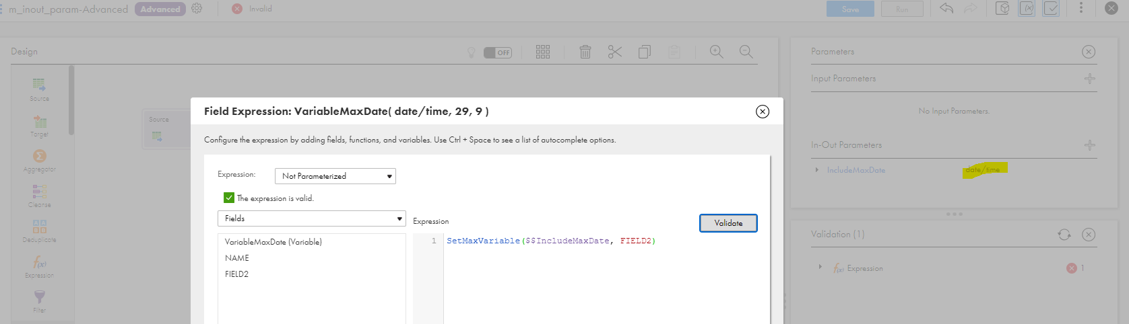Viewport: 1129px width, 324px height.
Task: Select the Filter transformation icon
Action: pyautogui.click(x=39, y=296)
